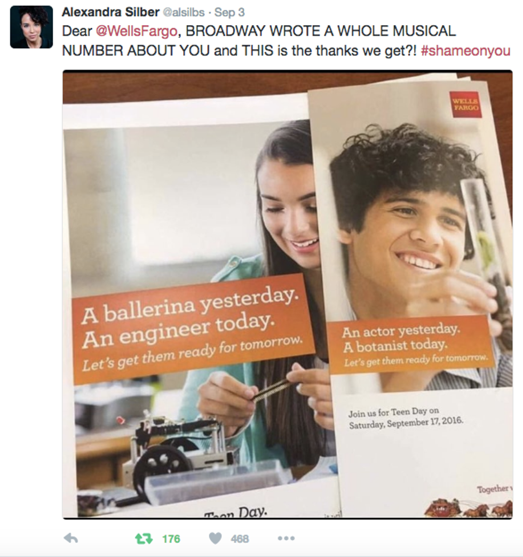Click the reply arrow icon
Image resolution: width=523 pixels, height=557 pixels.
pyautogui.click(x=70, y=538)
